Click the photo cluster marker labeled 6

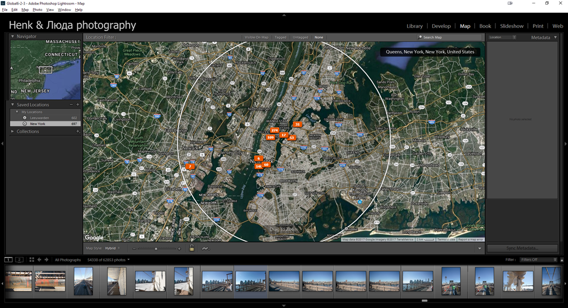click(x=258, y=158)
